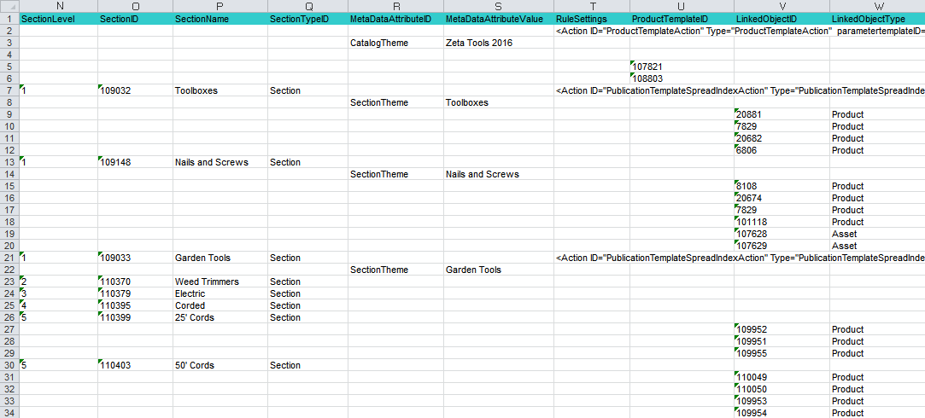Click the SectionName header cell
925x418 pixels.
coord(220,18)
